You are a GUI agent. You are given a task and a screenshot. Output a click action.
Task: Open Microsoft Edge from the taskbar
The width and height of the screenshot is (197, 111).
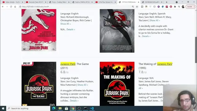point(54,108)
